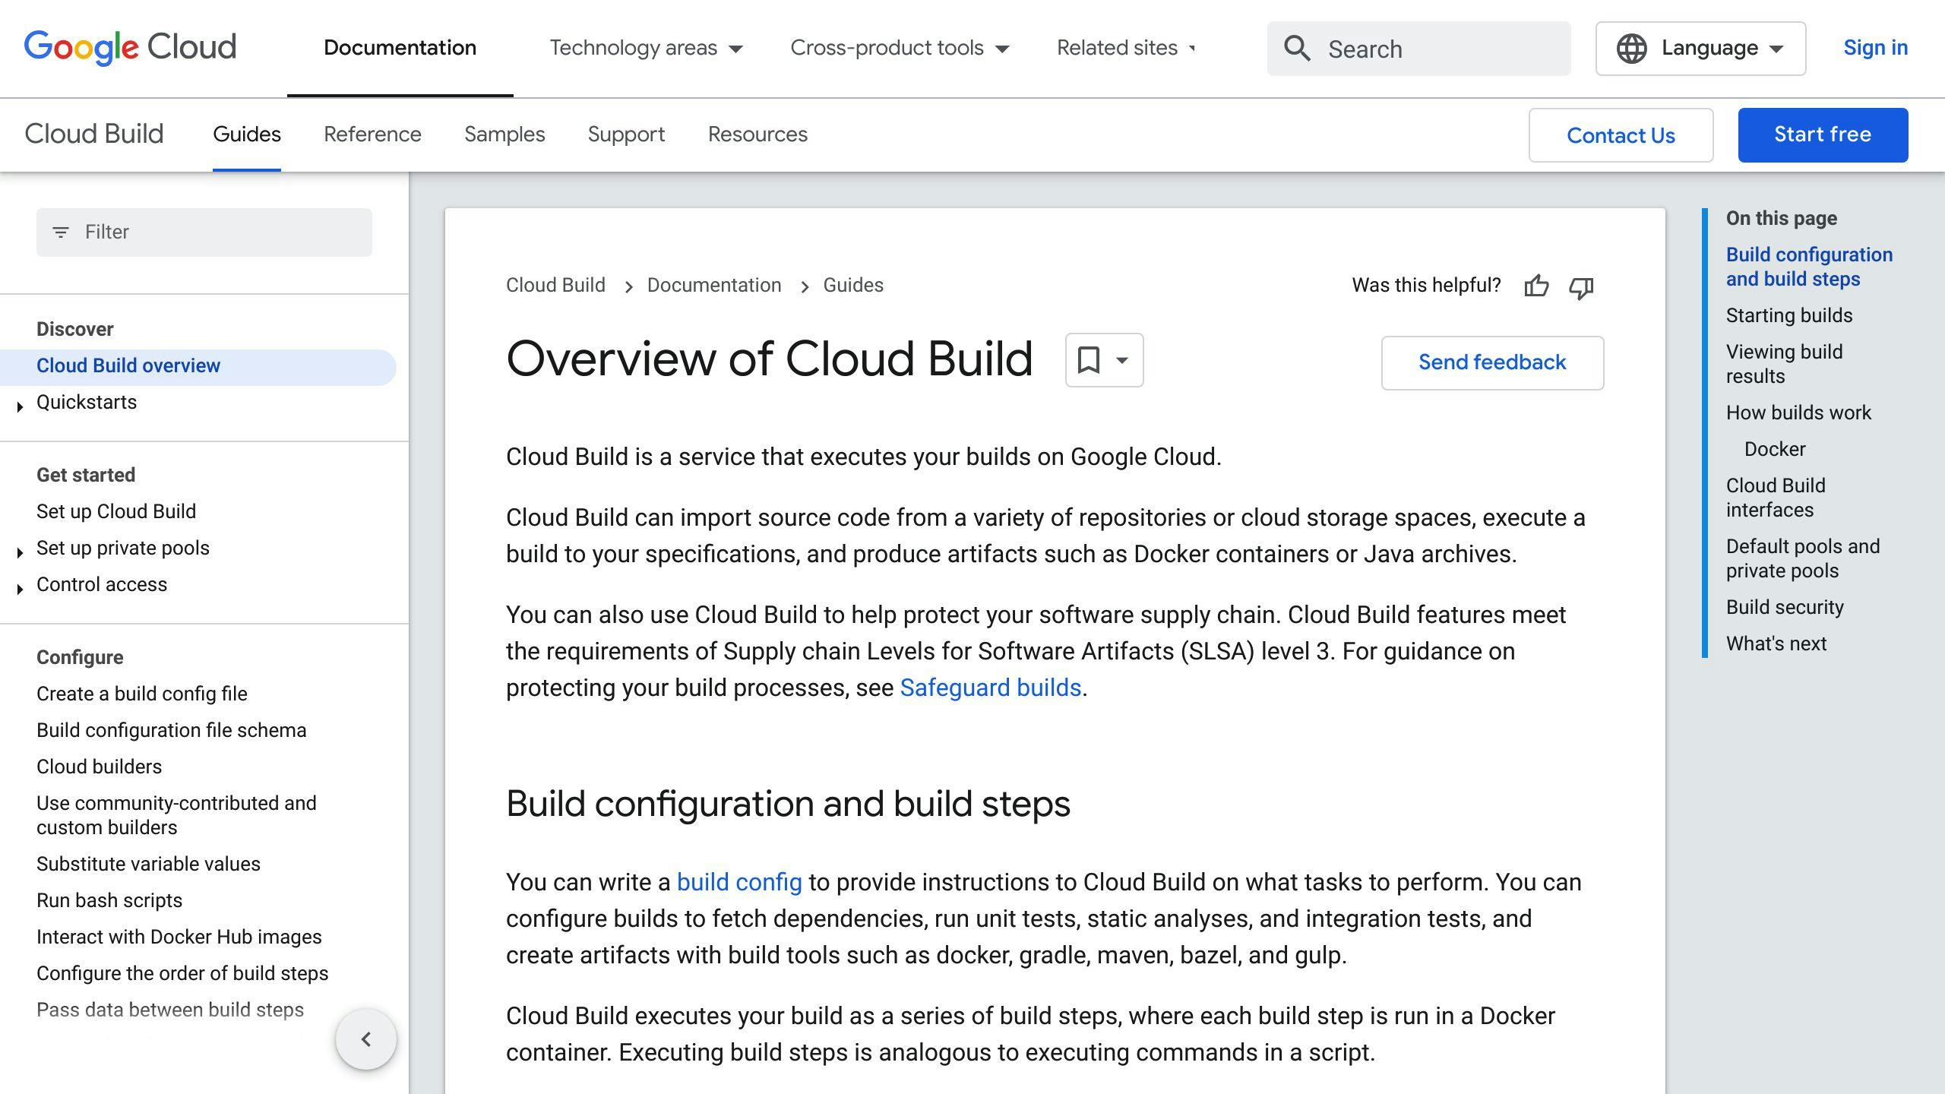Jump to What's next section
Screen dimensions: 1945x1094
point(1776,643)
